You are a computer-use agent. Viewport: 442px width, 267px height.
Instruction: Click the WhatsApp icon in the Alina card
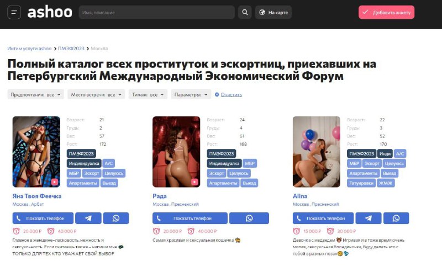pyautogui.click(x=396, y=218)
